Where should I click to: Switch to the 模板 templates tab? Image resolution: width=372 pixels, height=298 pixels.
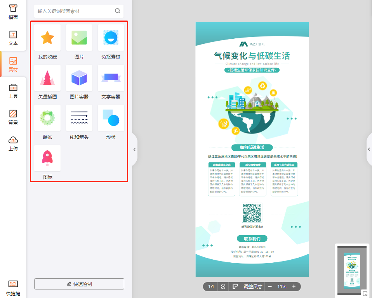13,10
